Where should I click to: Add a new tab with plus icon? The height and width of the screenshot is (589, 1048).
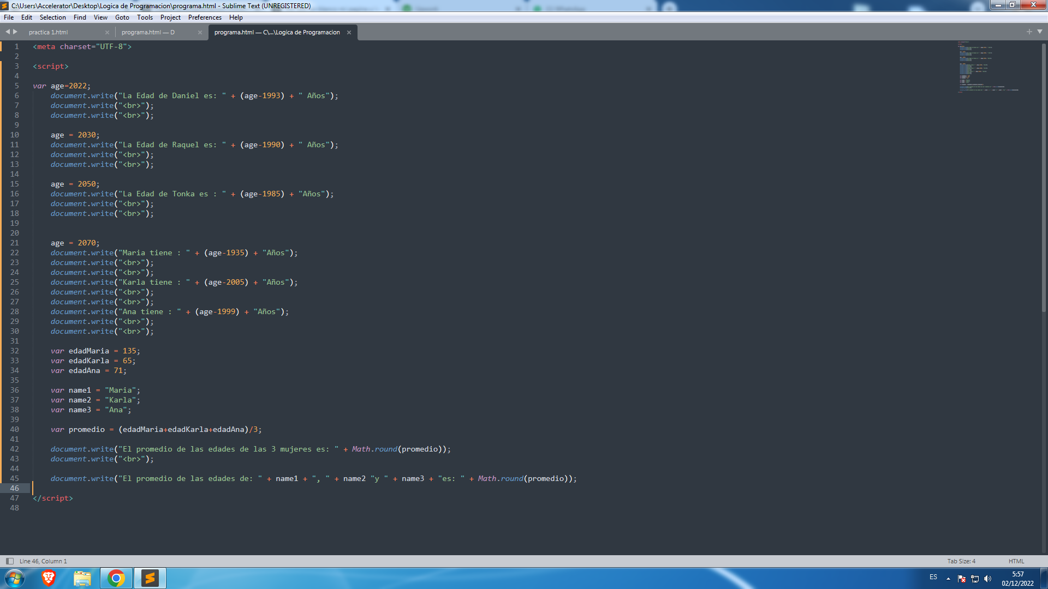[x=1029, y=32]
